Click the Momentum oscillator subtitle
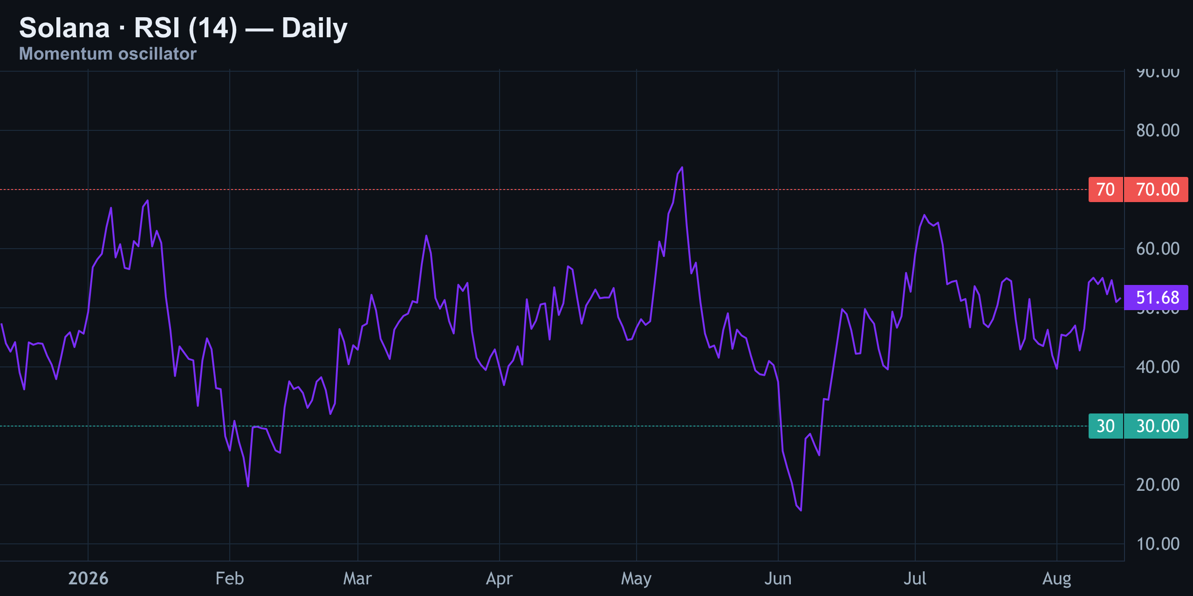The image size is (1193, 596). click(108, 54)
